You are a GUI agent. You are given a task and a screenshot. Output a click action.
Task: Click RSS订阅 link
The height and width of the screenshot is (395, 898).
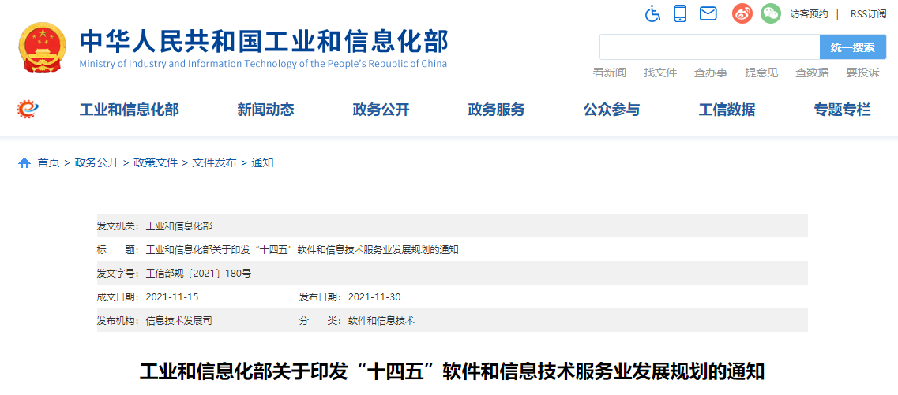tap(868, 14)
